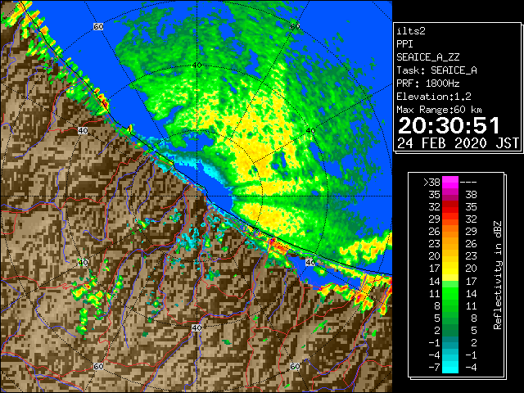This screenshot has width=524, height=393.
Task: Click the ">38" legend label
Action: (431, 183)
